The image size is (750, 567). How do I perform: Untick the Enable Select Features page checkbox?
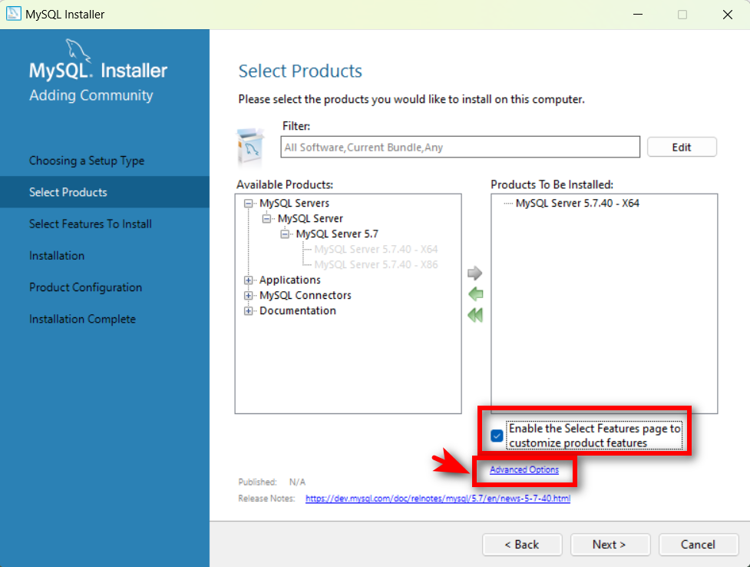[497, 436]
